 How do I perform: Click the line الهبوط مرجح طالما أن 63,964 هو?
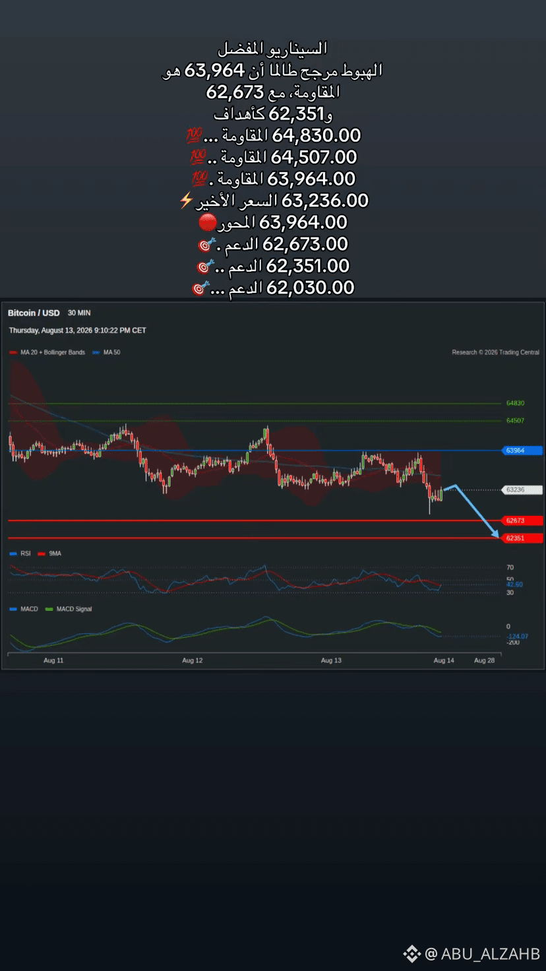tap(273, 70)
